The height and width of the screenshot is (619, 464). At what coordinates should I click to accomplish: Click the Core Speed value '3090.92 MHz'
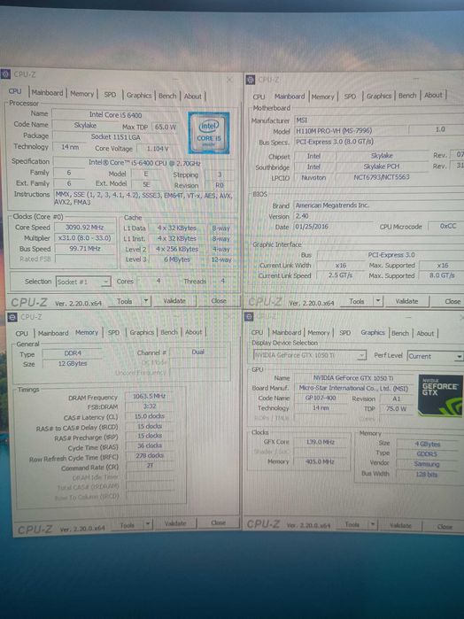pos(84,228)
